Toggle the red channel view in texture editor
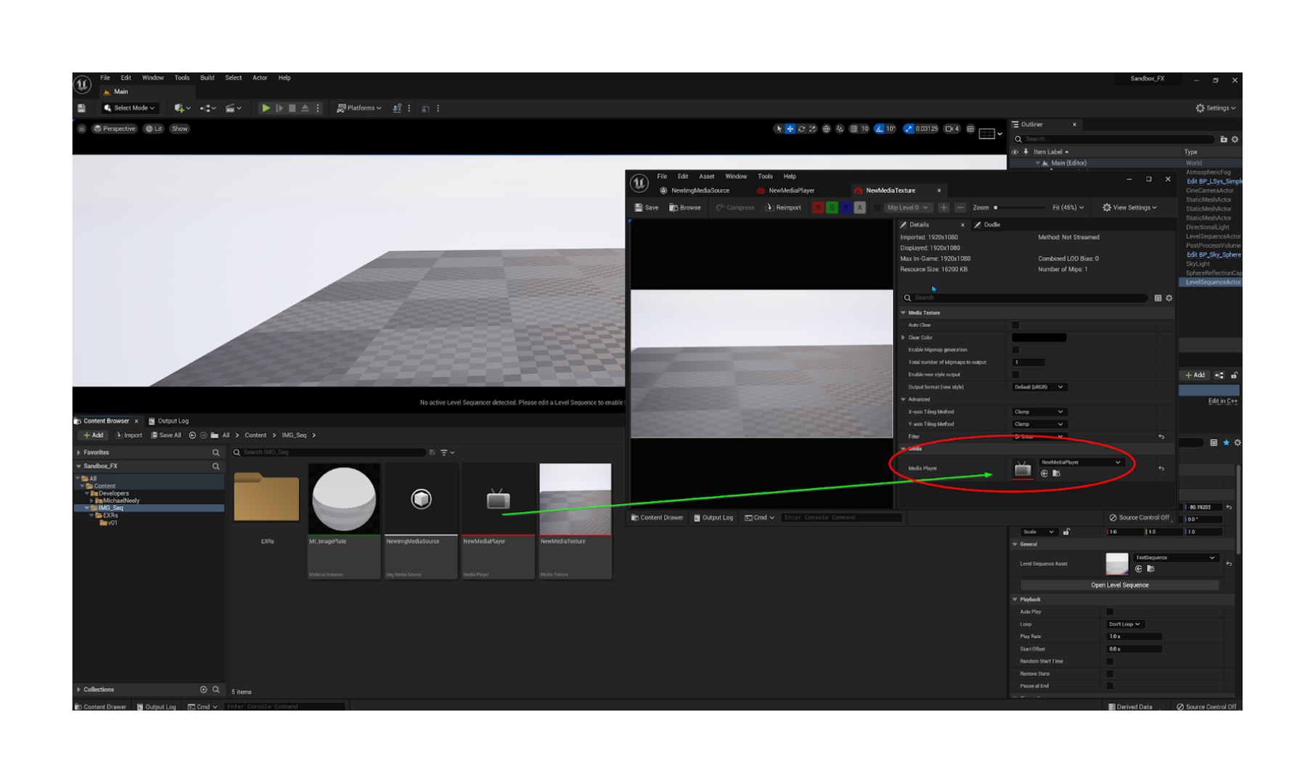The width and height of the screenshot is (1315, 783). [818, 207]
